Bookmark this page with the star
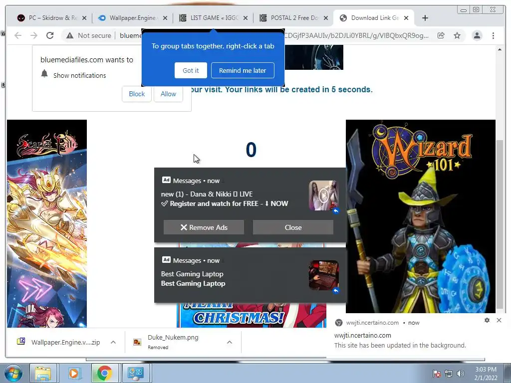The height and width of the screenshot is (383, 511). [x=457, y=35]
